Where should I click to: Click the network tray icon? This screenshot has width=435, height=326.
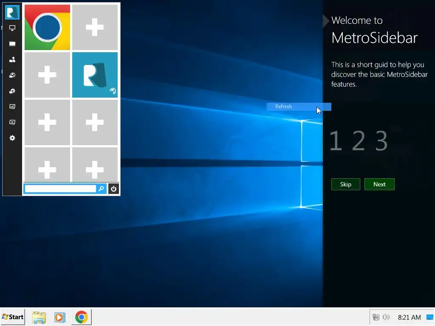(x=376, y=317)
